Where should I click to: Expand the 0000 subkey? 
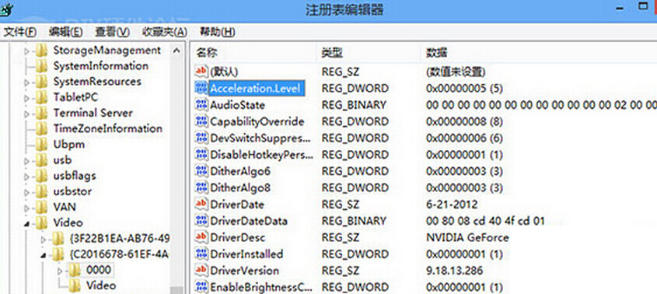(60, 271)
